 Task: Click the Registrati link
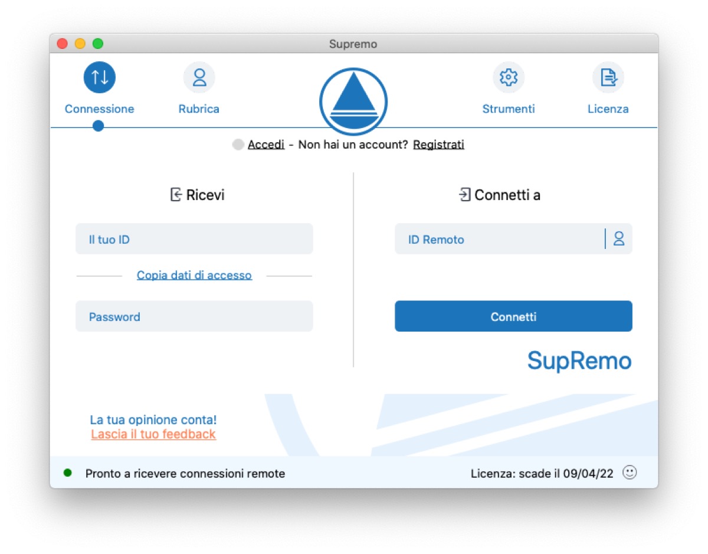click(x=438, y=145)
